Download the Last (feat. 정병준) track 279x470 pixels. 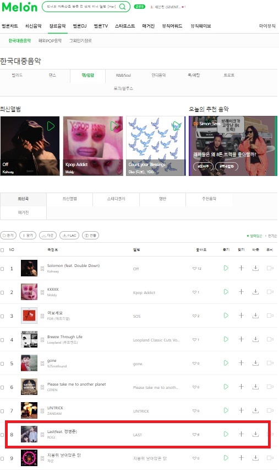255,434
